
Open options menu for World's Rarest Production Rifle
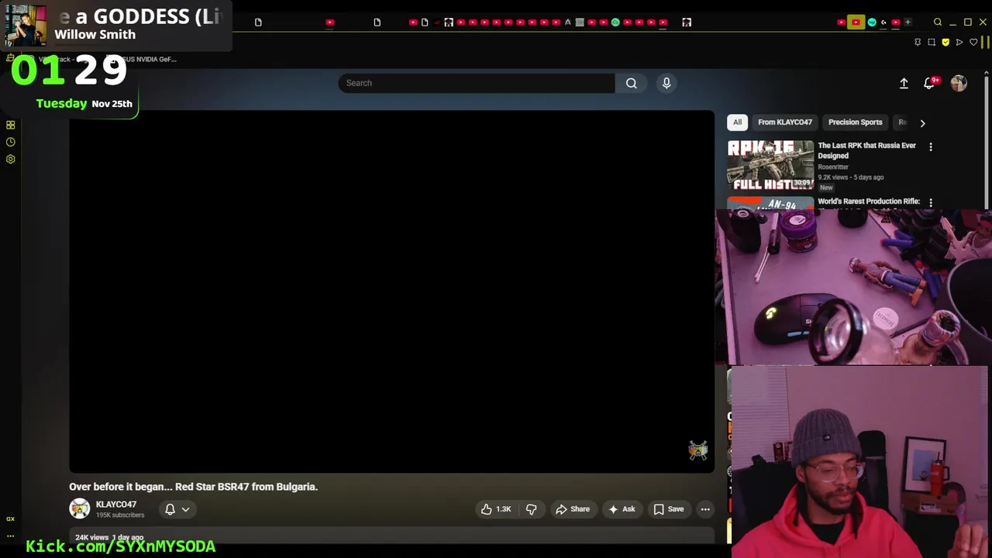pos(931,202)
